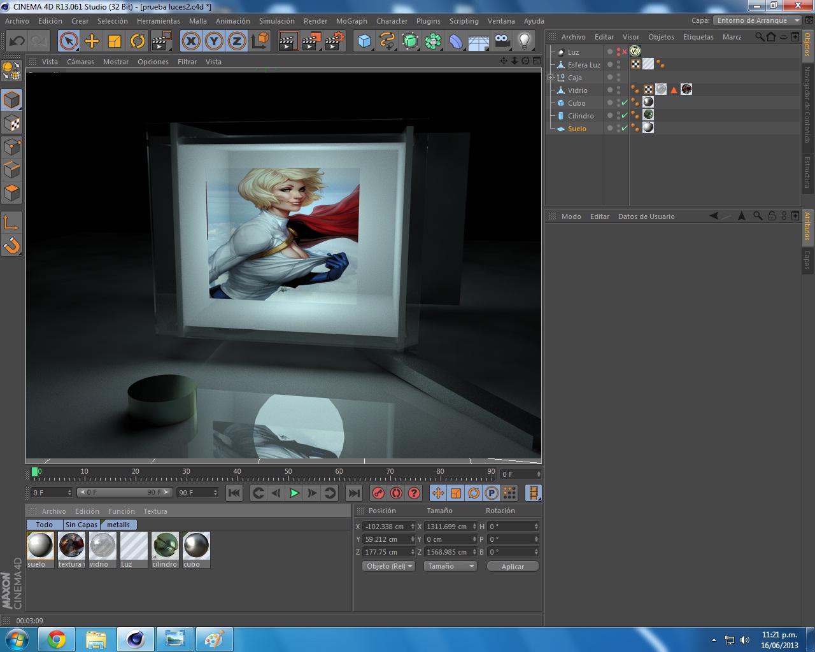Viewport: 815px width, 652px height.
Task: Open the spline drawing tool icon
Action: (x=387, y=41)
